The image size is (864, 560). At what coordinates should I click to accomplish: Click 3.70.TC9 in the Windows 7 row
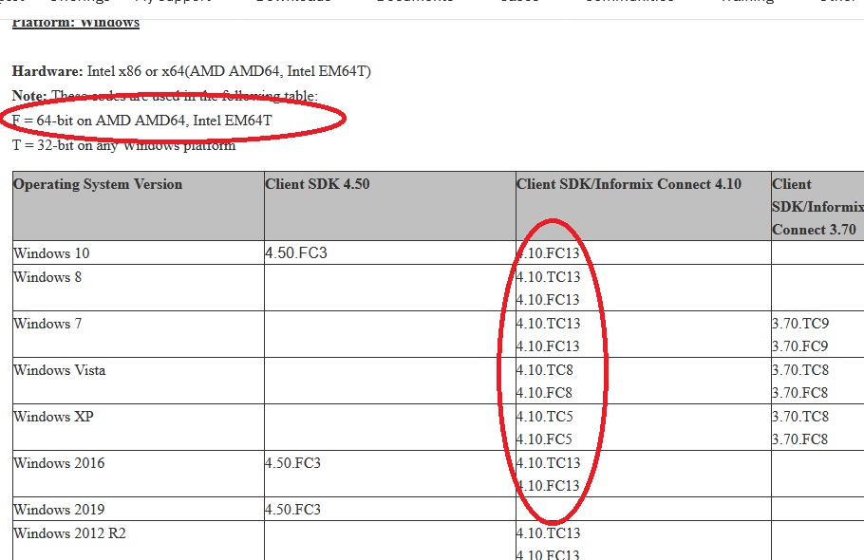pos(800,324)
